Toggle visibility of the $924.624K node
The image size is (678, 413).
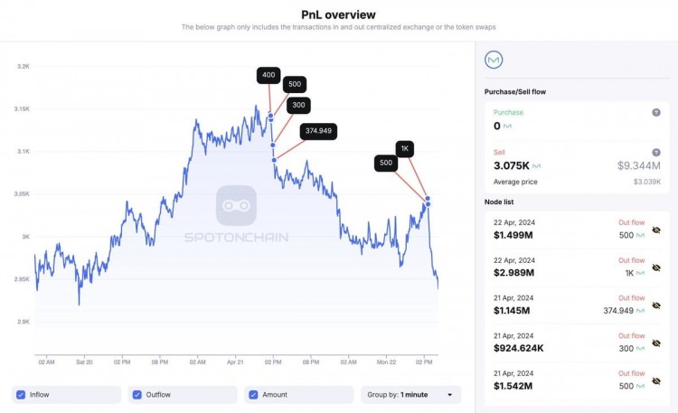point(656,343)
